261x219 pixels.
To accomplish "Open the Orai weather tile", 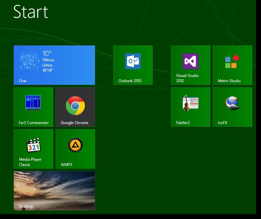I will pyautogui.click(x=54, y=65).
